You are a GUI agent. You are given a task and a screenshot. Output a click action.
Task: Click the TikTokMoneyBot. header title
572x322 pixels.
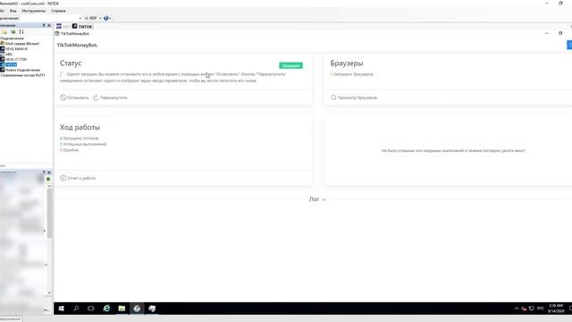[78, 46]
